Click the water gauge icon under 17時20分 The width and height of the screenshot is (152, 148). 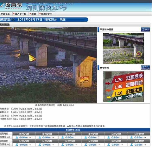coord(17,145)
